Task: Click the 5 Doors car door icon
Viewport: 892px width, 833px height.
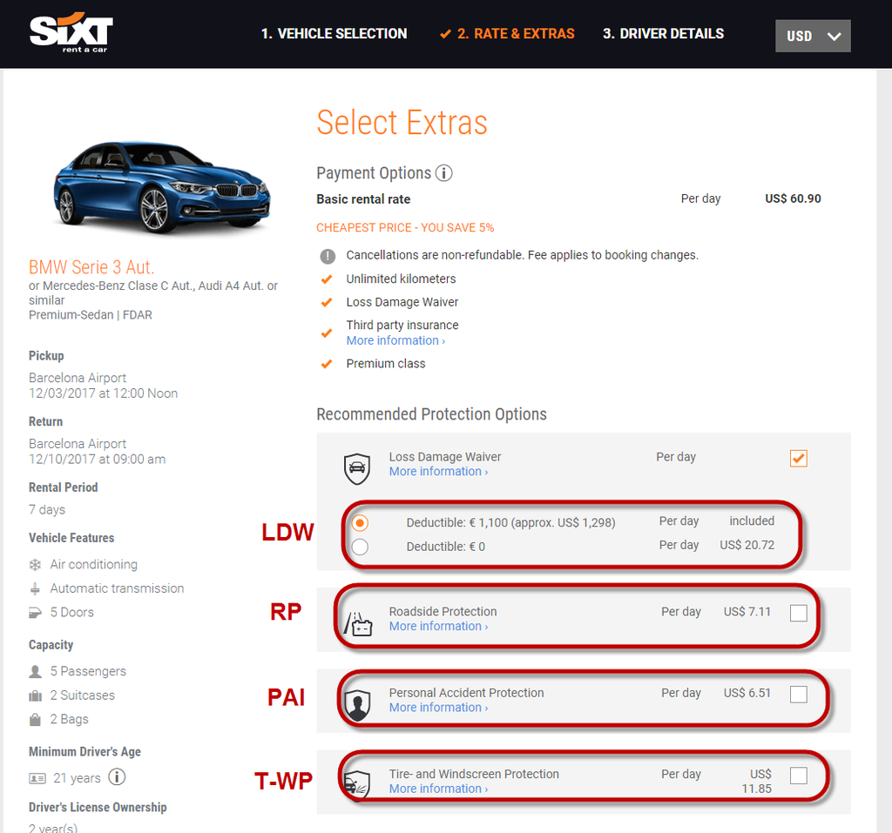Action: 35,613
